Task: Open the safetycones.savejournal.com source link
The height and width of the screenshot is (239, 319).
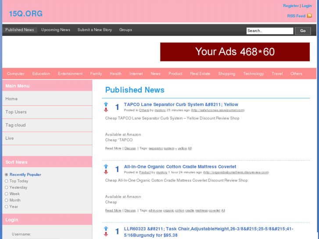Action: coord(218,110)
